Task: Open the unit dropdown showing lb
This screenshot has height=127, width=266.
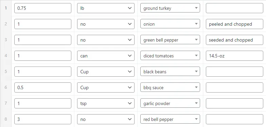Action: [106, 8]
